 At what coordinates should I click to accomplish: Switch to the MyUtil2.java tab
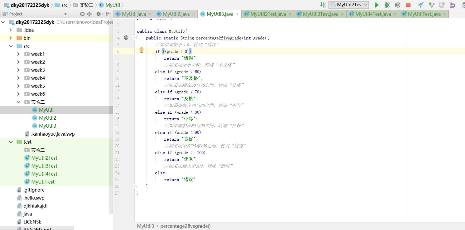pos(176,14)
